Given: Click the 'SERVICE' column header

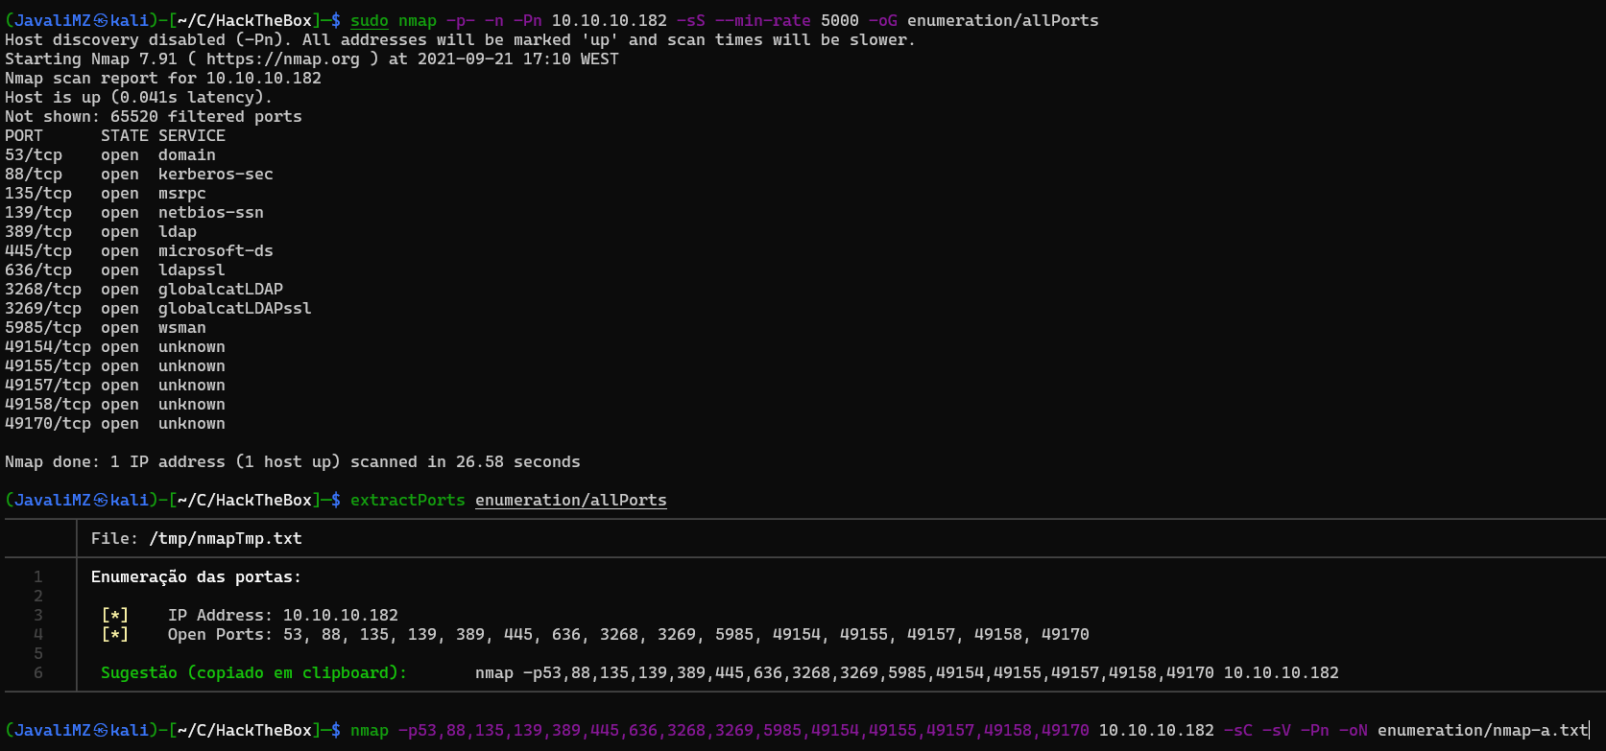Looking at the screenshot, I should click(192, 136).
